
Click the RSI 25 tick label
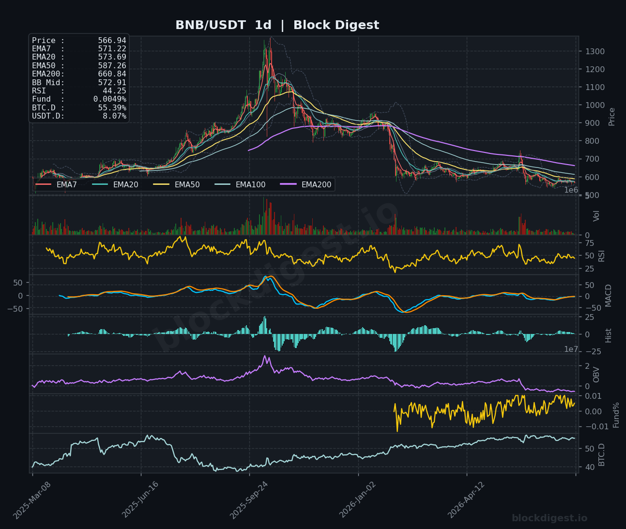click(x=589, y=269)
